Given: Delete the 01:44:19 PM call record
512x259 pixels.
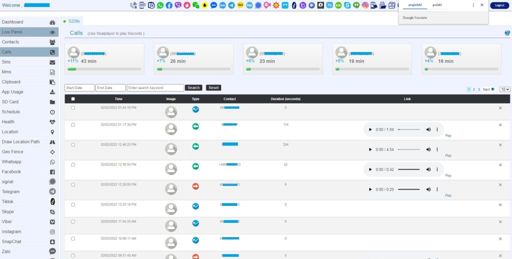Looking at the screenshot, I should click(x=500, y=108).
